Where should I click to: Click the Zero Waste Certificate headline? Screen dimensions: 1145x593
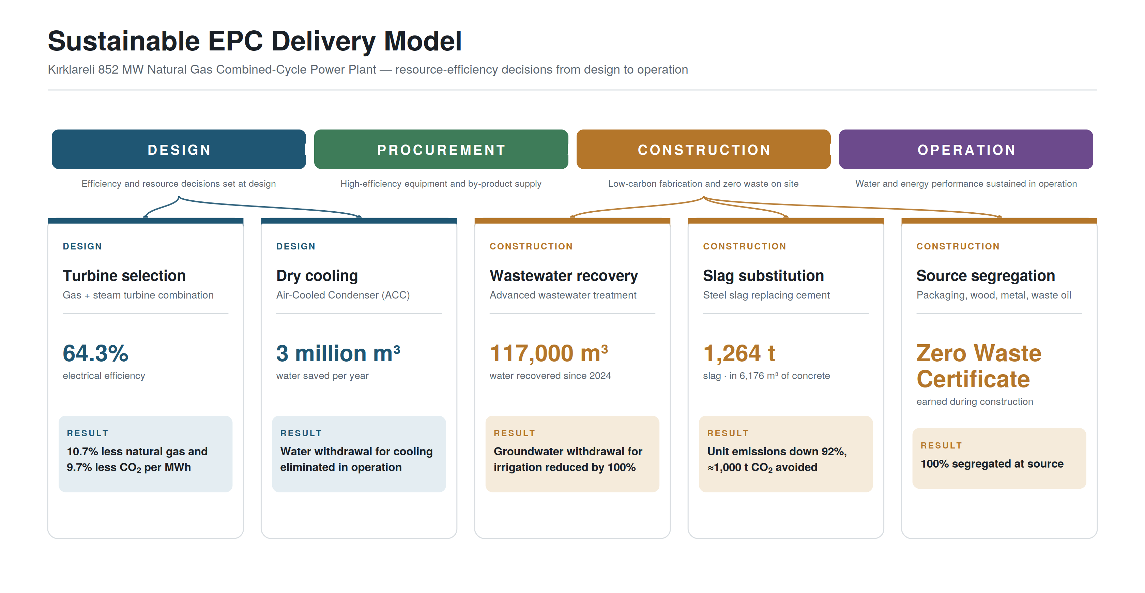coord(979,366)
